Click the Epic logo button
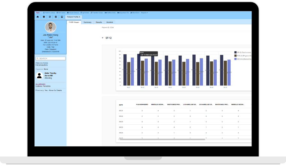 pyautogui.click(x=38, y=13)
